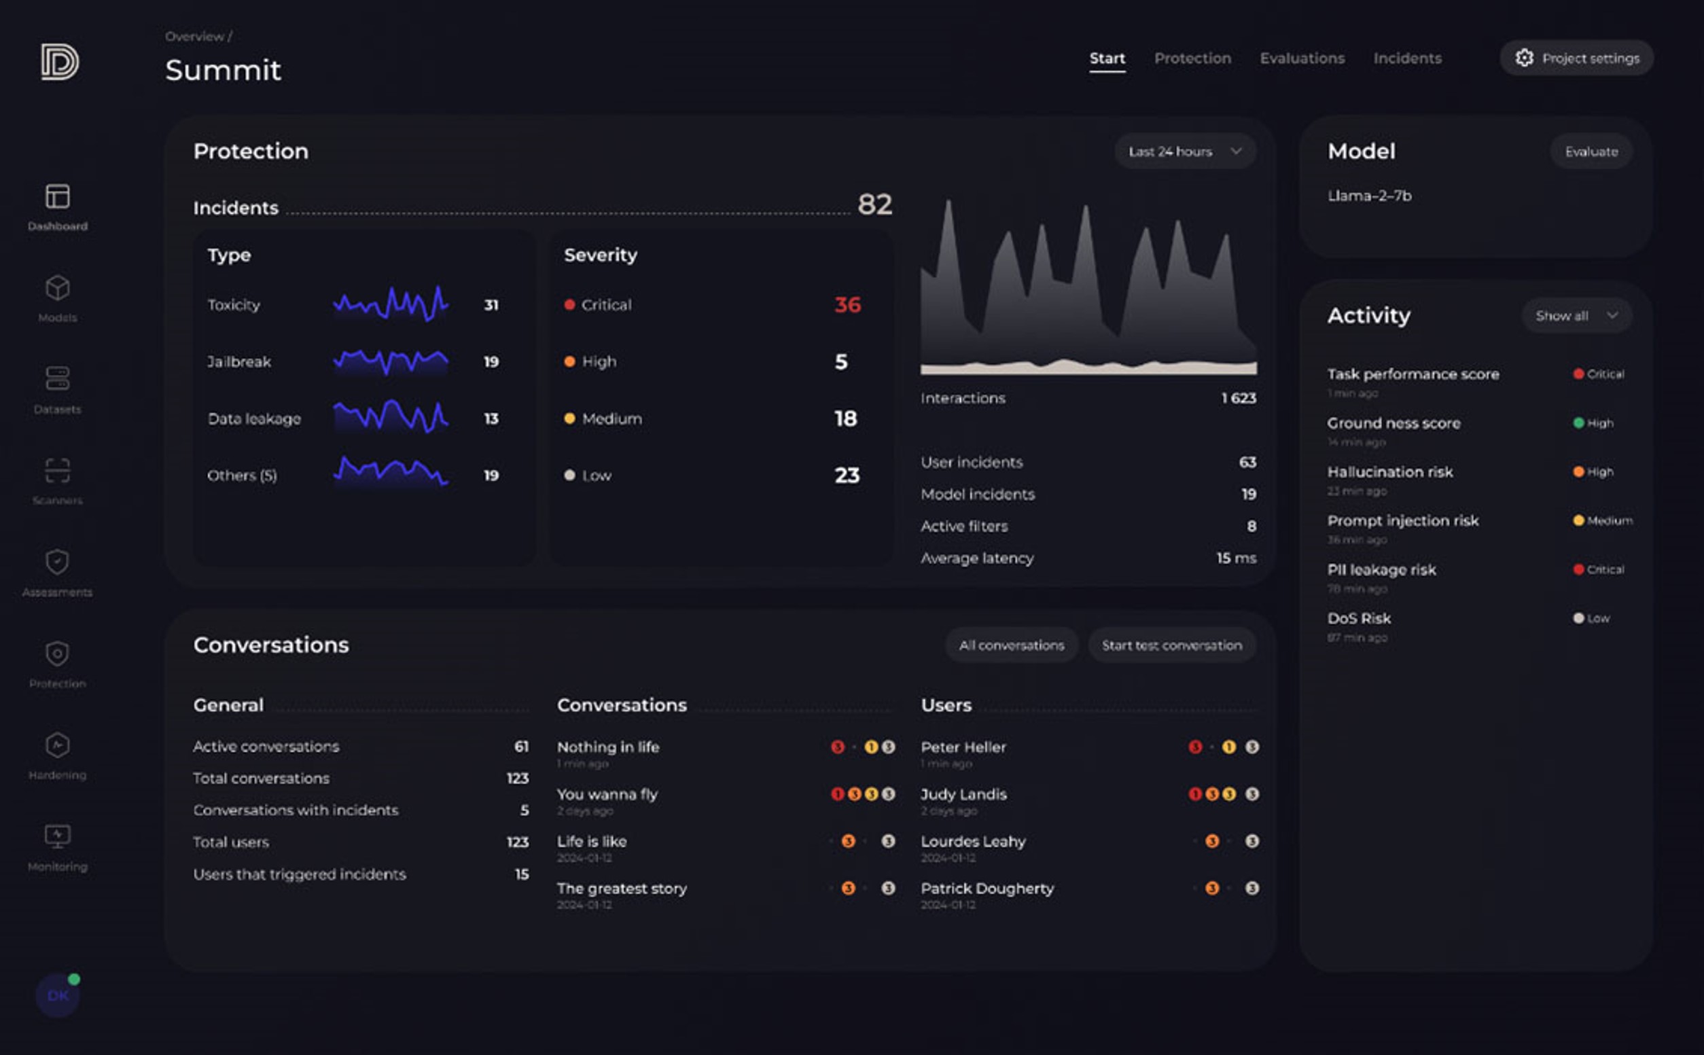The width and height of the screenshot is (1704, 1055).
Task: Switch to the Incidents tab
Action: click(x=1406, y=57)
